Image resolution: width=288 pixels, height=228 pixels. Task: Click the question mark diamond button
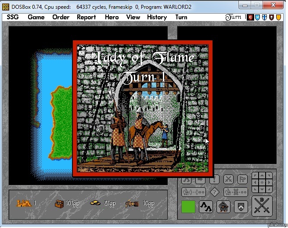point(215,192)
